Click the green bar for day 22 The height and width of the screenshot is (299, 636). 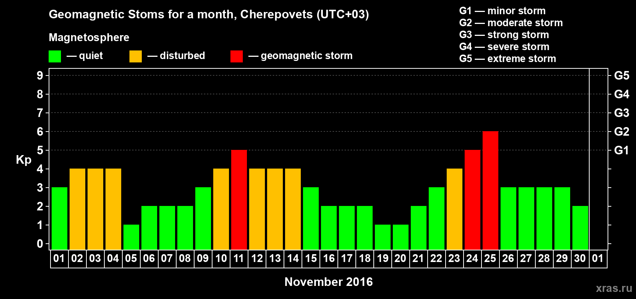tap(437, 219)
